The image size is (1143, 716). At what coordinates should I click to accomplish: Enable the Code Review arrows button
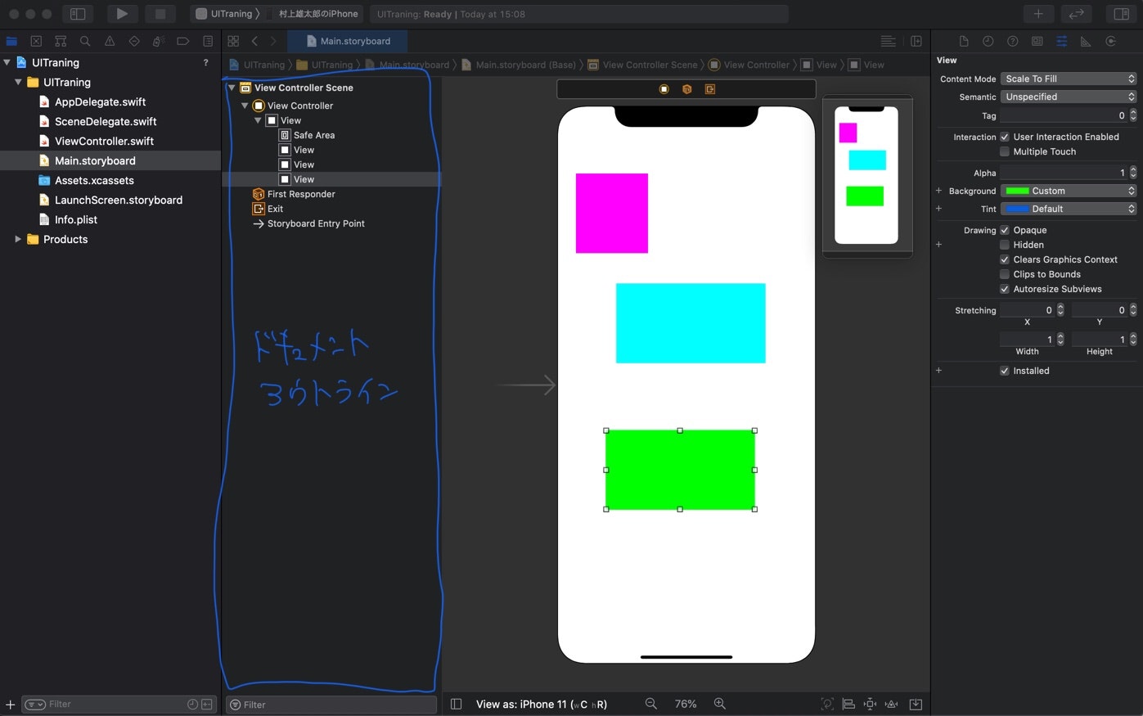[1077, 14]
